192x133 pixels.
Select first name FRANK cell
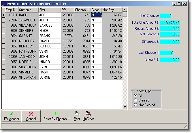pos(50,36)
